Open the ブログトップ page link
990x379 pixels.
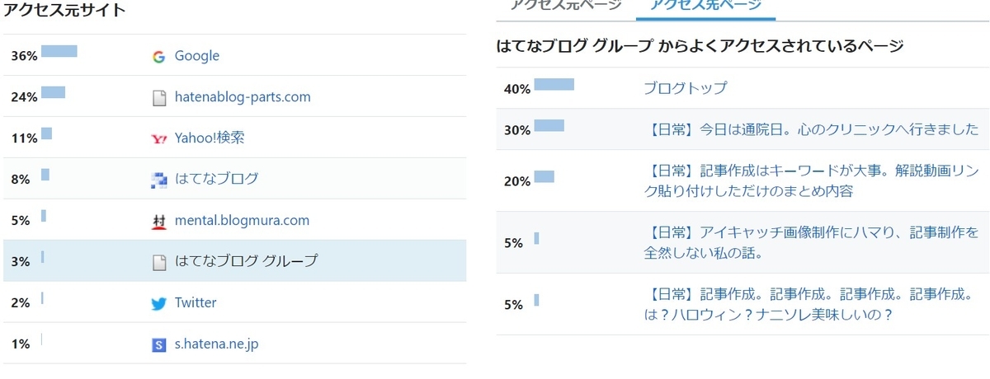685,88
